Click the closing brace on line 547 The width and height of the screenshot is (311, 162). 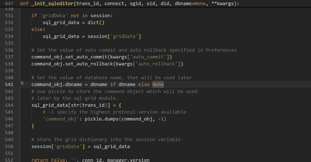click(x=33, y=126)
